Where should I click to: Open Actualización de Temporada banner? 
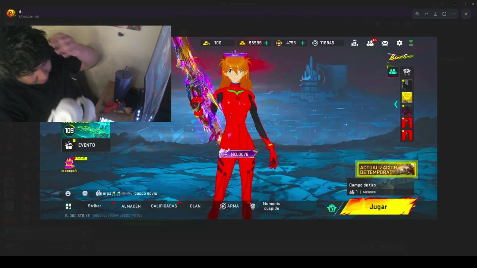tap(386, 169)
